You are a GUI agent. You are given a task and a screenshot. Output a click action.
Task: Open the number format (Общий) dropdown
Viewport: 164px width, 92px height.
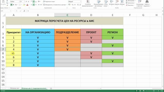click(80, 2)
